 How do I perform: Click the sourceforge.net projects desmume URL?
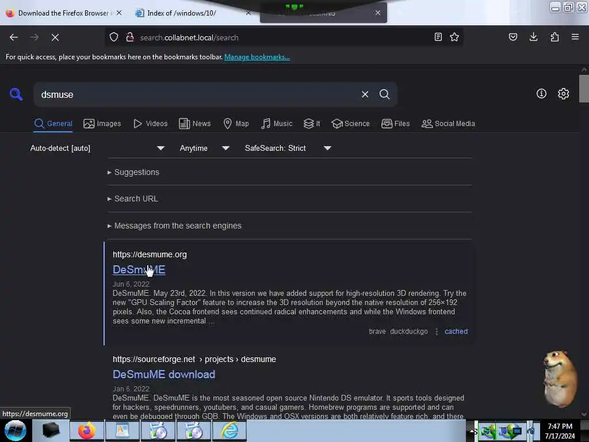194,359
